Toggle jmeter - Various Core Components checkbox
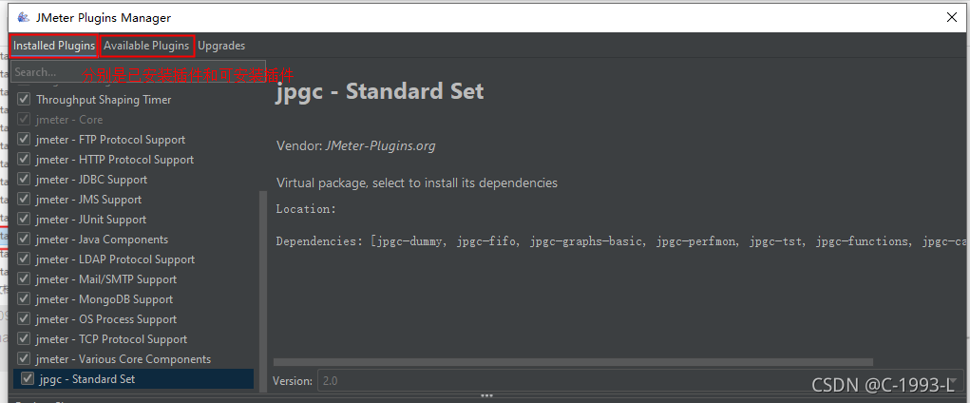Image resolution: width=970 pixels, height=403 pixels. [x=24, y=359]
